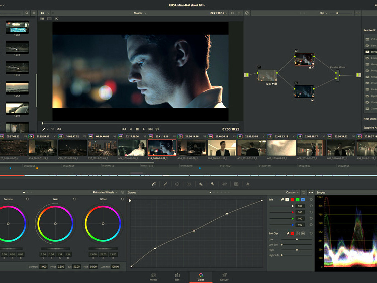Screen dimensions: 377x283
Task: Reset the Curves palette
Action: 304,192
